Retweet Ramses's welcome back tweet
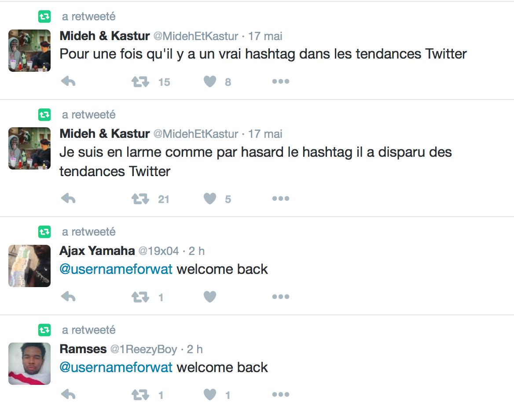This screenshot has width=514, height=406. pyautogui.click(x=140, y=395)
